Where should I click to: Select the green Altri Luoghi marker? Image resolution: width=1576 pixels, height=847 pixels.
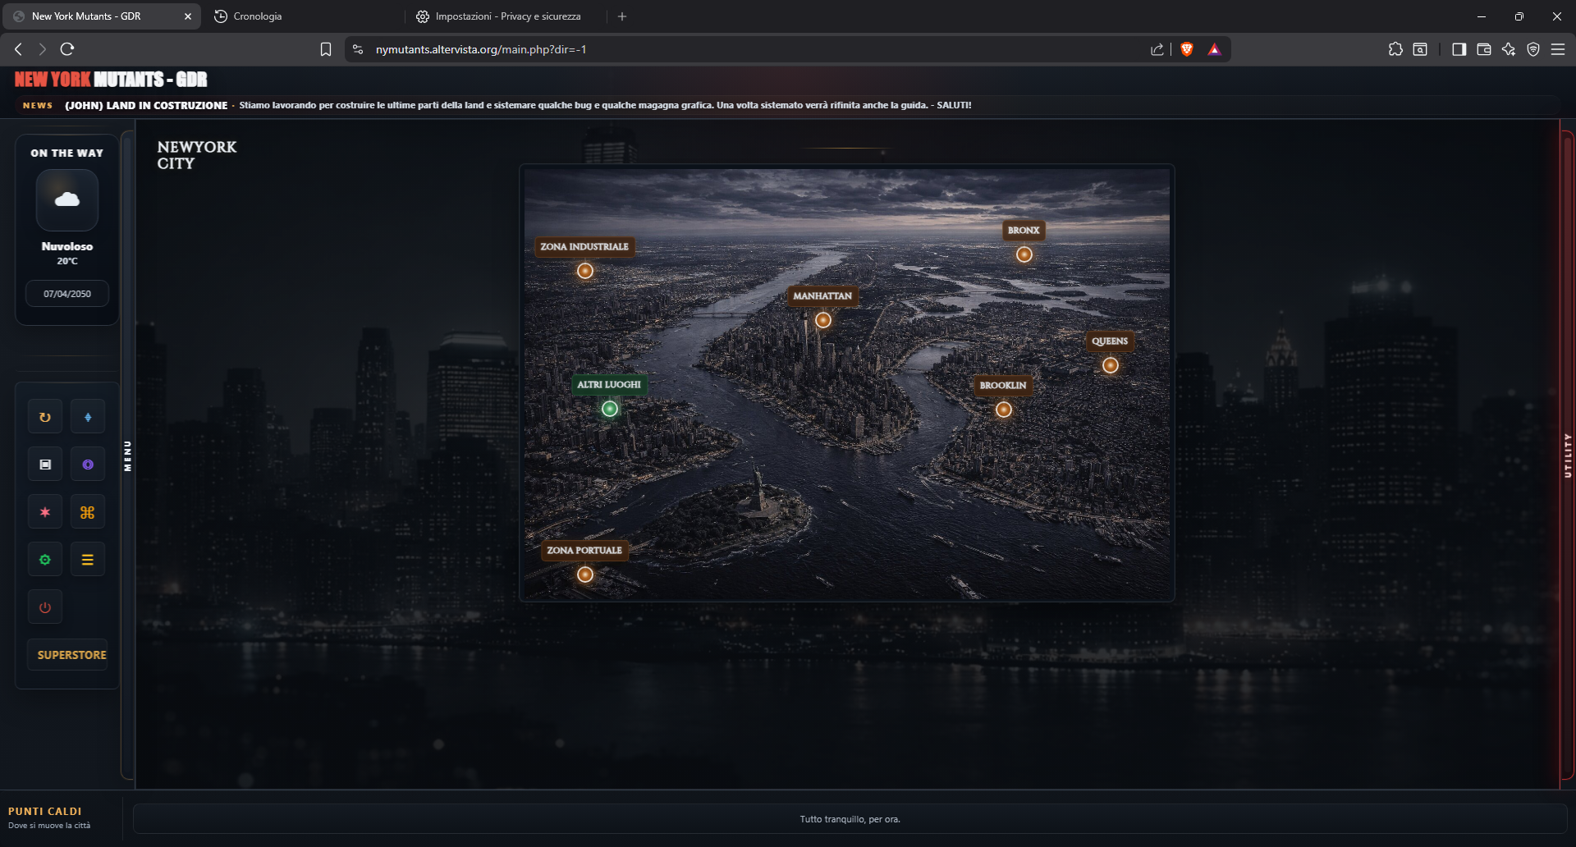pyautogui.click(x=610, y=409)
